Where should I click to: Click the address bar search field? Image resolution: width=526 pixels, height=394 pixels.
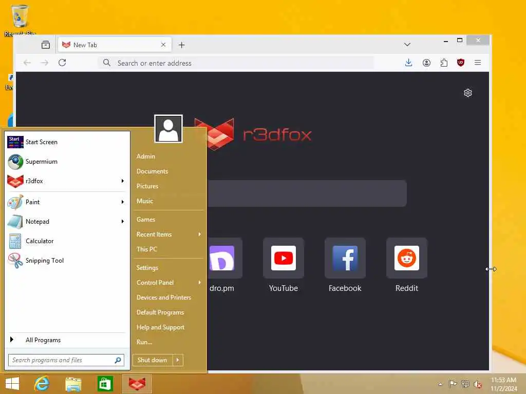[x=236, y=63]
